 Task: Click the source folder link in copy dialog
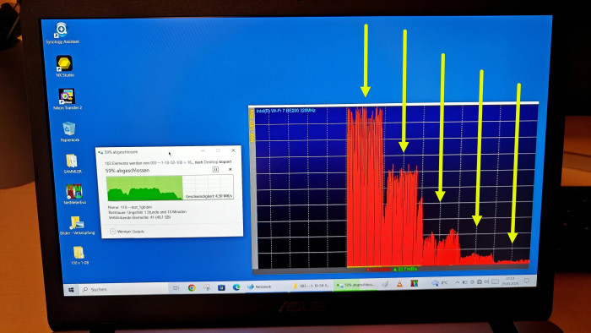(171, 162)
